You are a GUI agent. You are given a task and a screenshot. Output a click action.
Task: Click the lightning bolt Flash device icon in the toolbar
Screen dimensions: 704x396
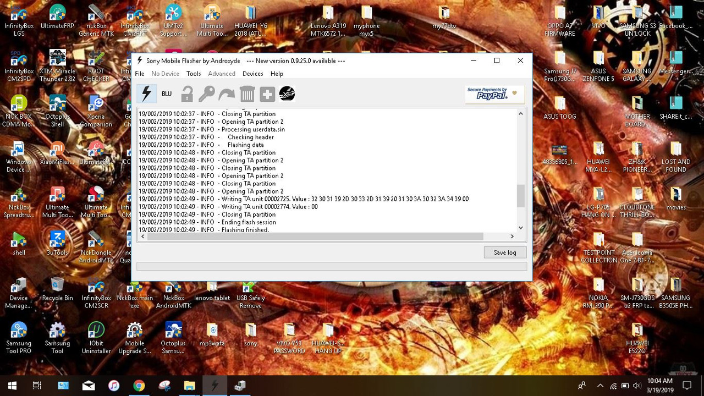pyautogui.click(x=146, y=94)
